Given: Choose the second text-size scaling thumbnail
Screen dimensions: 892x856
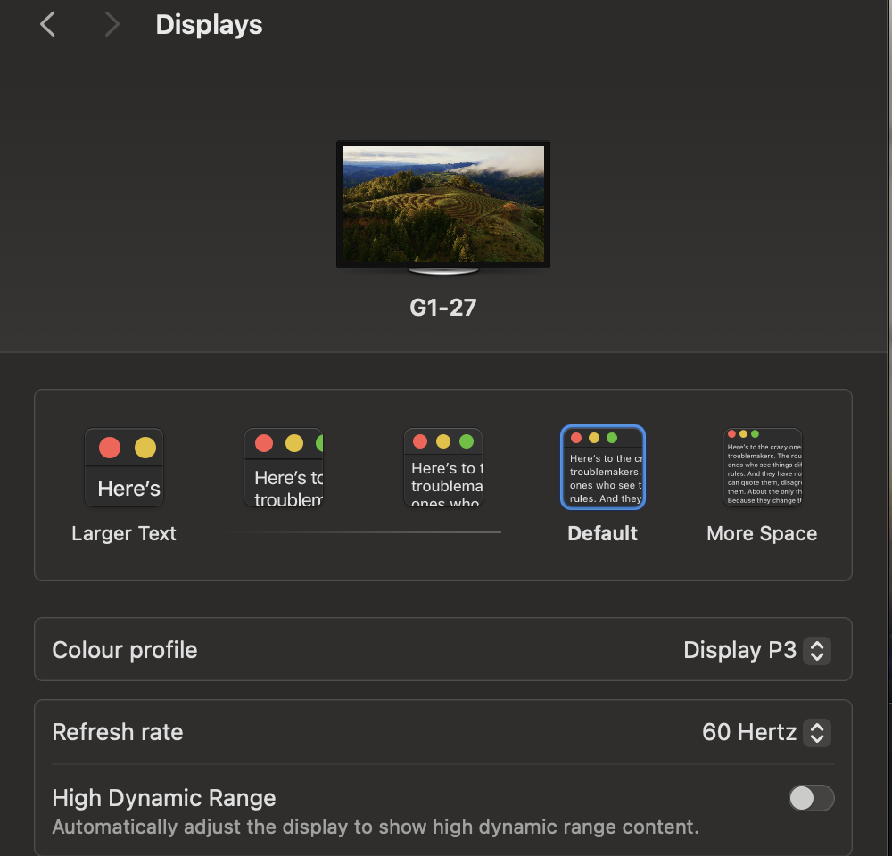Looking at the screenshot, I should pos(284,466).
